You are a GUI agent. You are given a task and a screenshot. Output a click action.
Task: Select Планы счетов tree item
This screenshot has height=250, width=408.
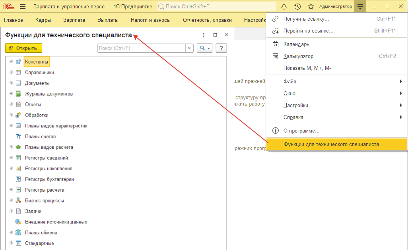coord(40,137)
